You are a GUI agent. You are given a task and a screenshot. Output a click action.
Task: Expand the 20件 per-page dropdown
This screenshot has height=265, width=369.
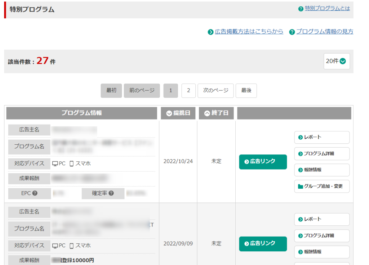[x=337, y=61]
